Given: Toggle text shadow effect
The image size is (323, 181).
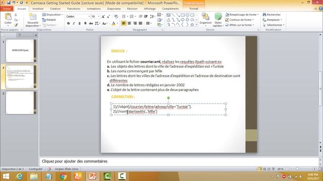Looking at the screenshot, I should pyautogui.click(x=85, y=24).
